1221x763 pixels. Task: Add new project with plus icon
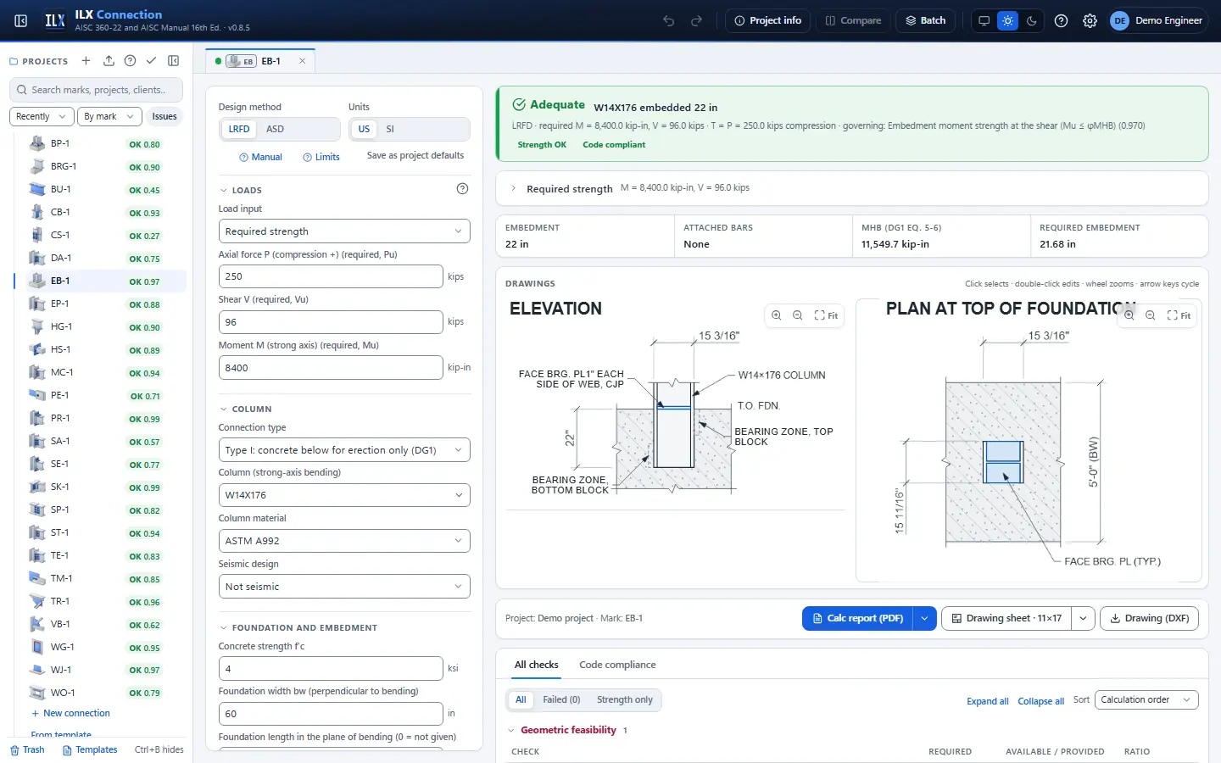coord(86,61)
